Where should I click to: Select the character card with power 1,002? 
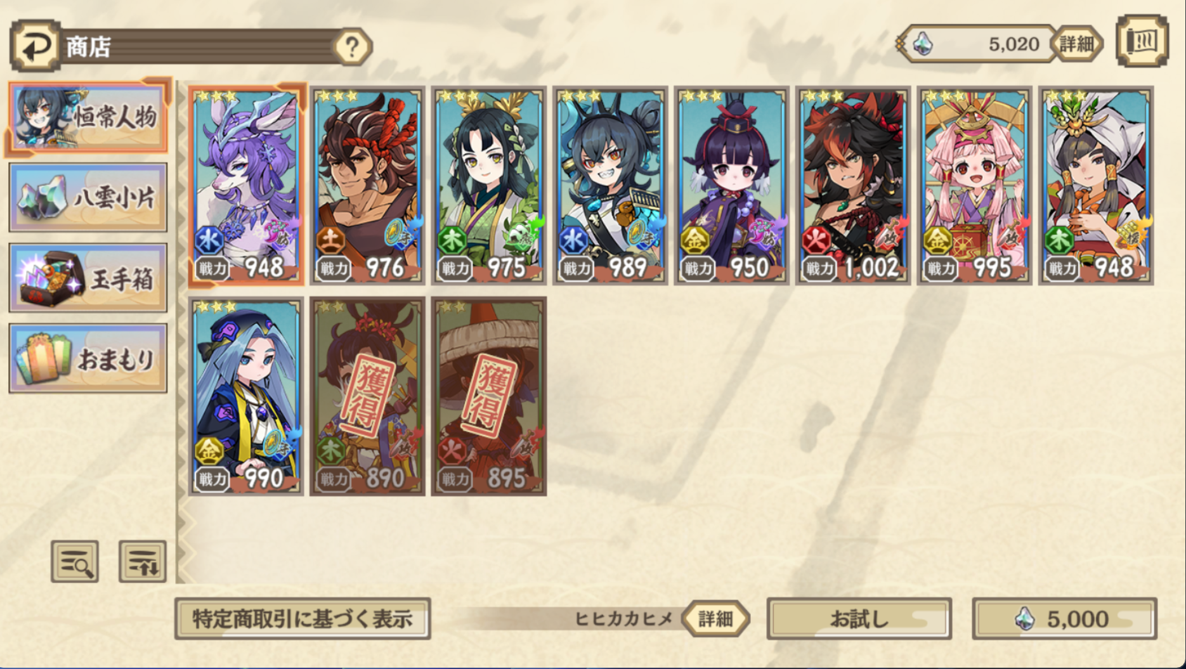[853, 185]
